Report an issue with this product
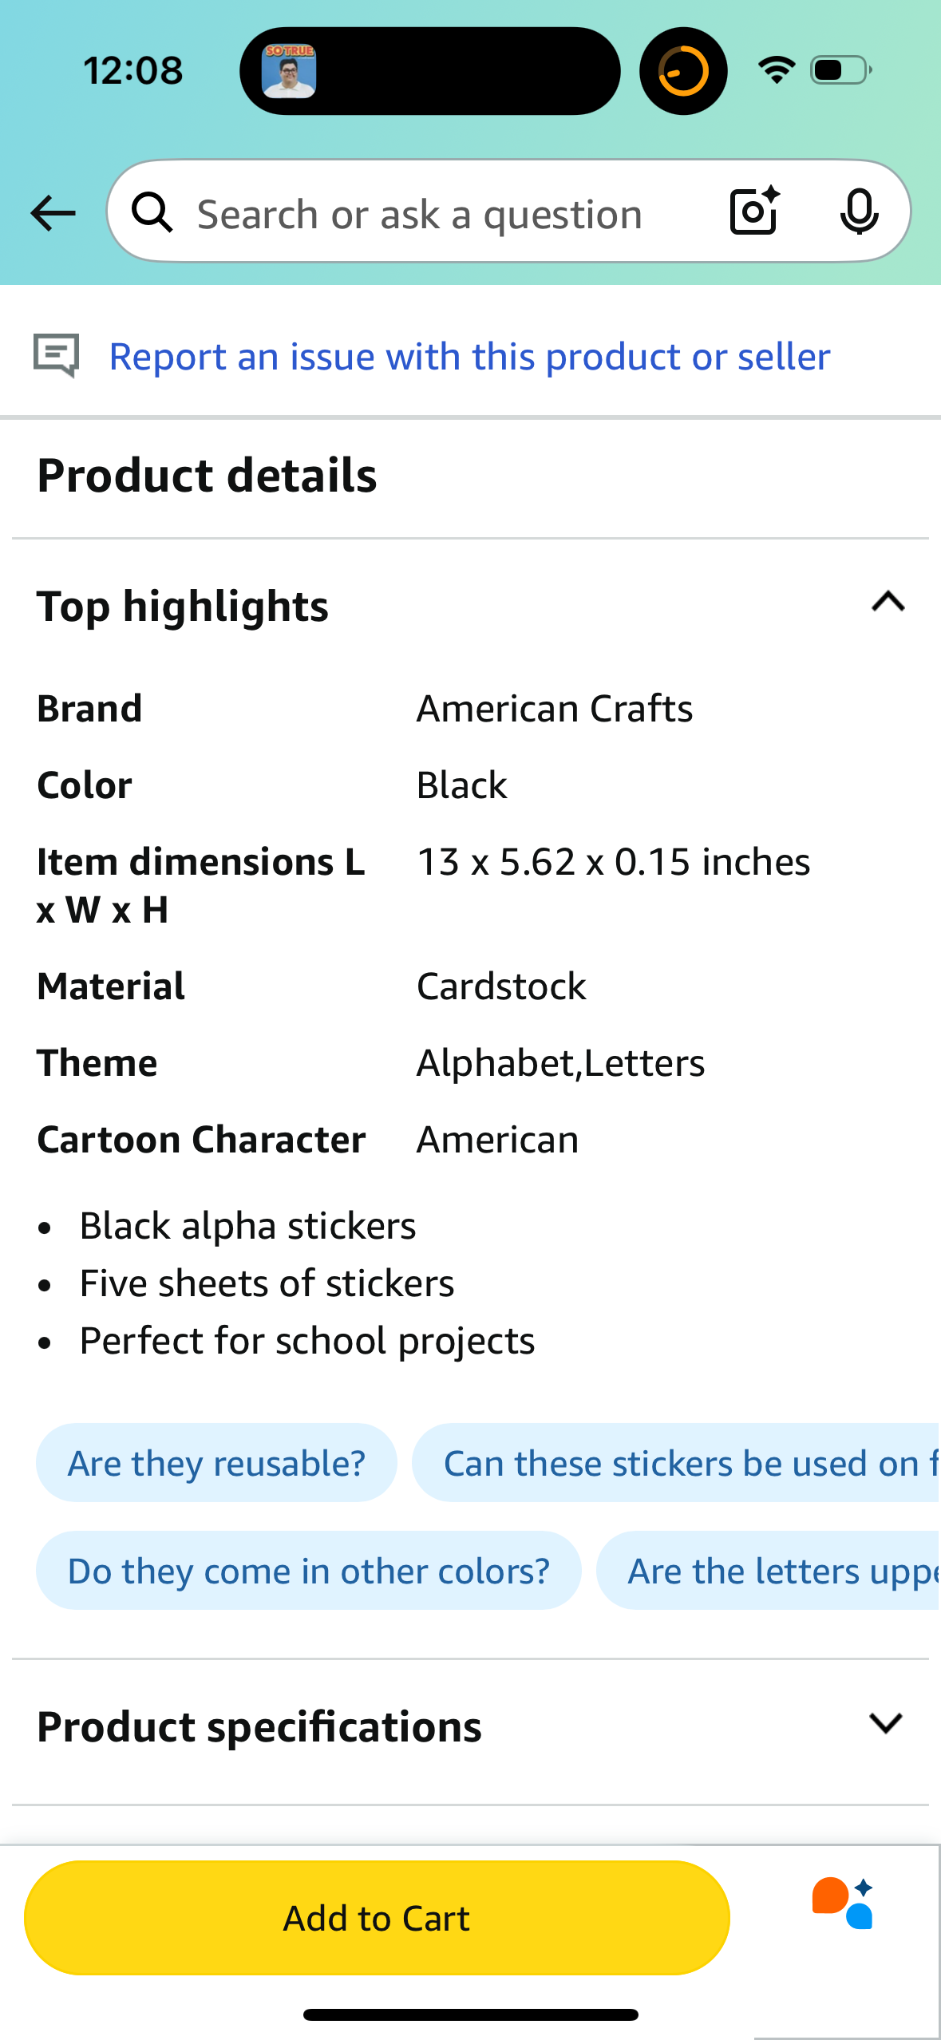 pyautogui.click(x=469, y=357)
